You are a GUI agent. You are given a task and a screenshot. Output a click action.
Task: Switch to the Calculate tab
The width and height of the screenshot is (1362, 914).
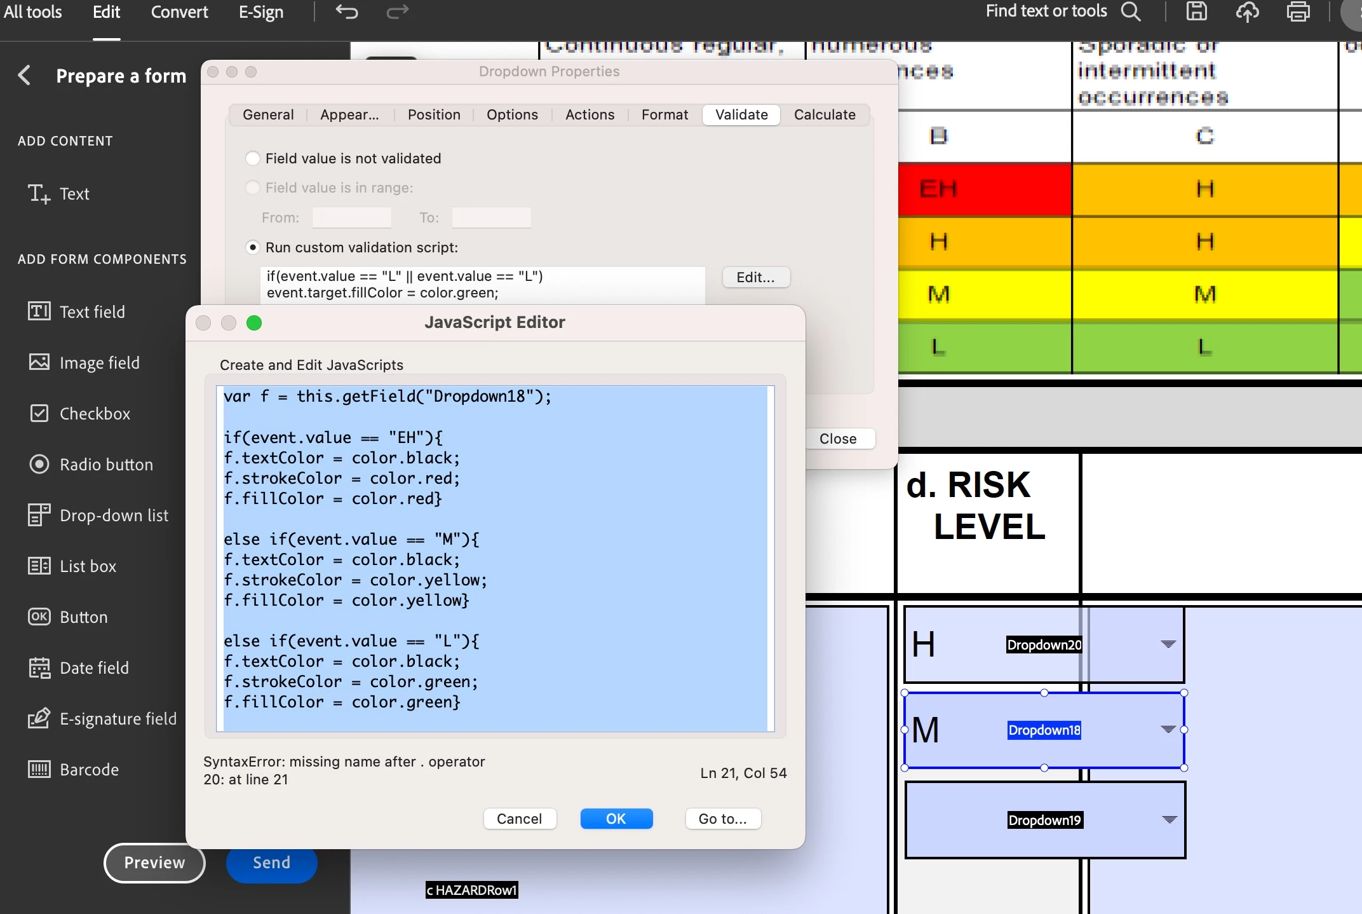(x=824, y=115)
